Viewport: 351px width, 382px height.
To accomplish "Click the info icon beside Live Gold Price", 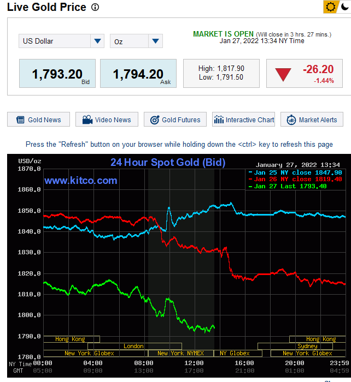I will [95, 7].
